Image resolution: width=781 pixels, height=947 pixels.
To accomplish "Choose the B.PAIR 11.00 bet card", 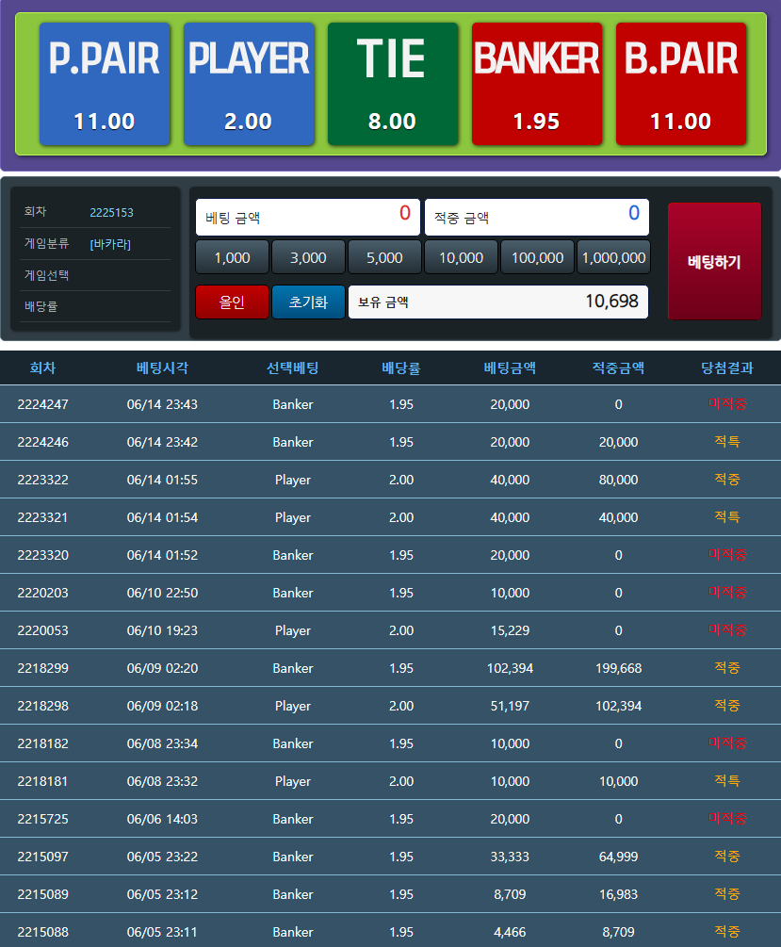I will (680, 84).
